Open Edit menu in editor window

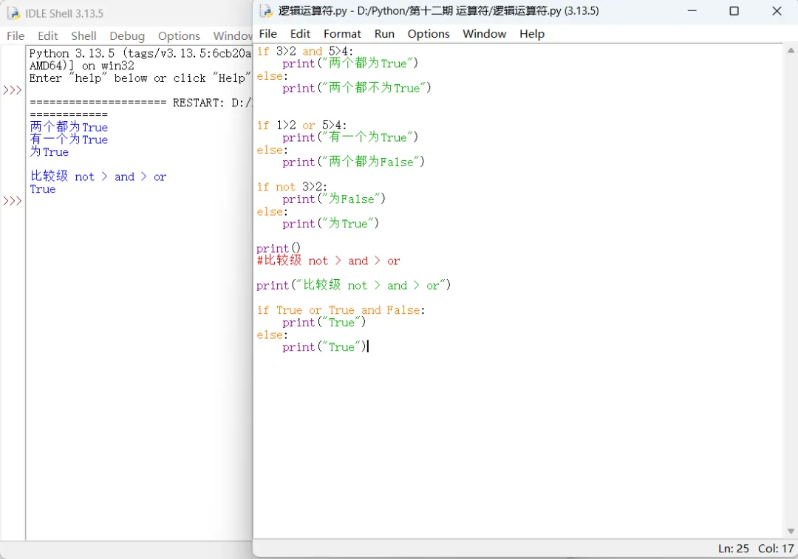(300, 33)
